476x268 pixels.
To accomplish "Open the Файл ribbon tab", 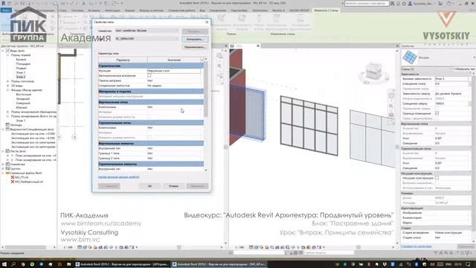I will tap(6, 10).
